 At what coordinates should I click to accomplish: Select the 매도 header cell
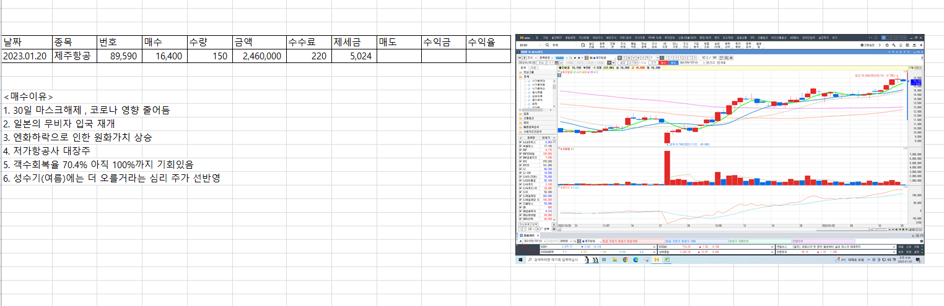[399, 43]
